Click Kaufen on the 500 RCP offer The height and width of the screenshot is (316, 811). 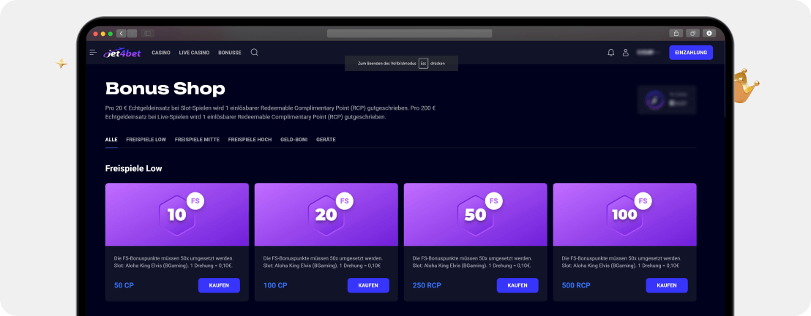[666, 285]
